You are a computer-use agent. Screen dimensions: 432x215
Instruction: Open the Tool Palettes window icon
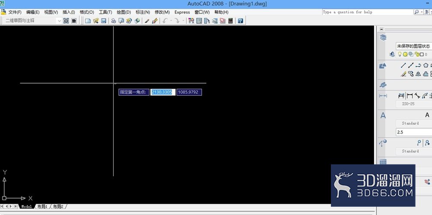pyautogui.click(x=207, y=21)
